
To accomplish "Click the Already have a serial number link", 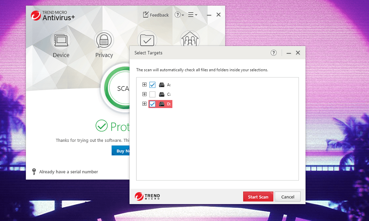I will [x=69, y=172].
